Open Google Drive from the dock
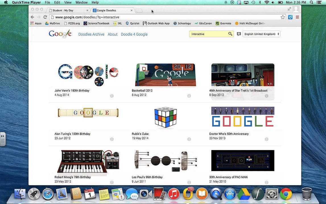 (x=244, y=194)
